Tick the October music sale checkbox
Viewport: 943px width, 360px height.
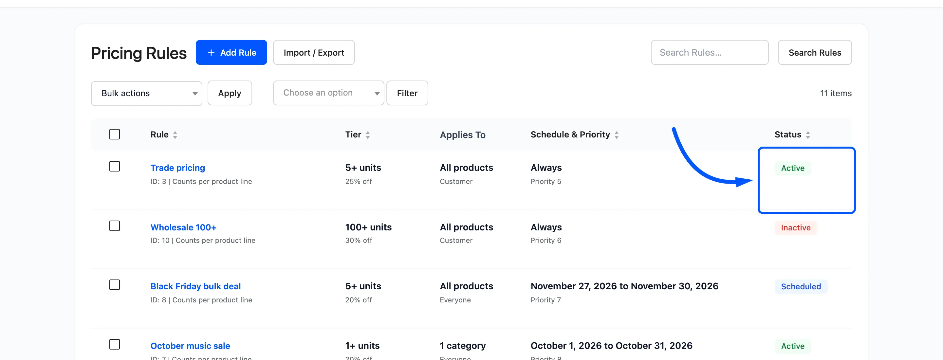tap(115, 344)
